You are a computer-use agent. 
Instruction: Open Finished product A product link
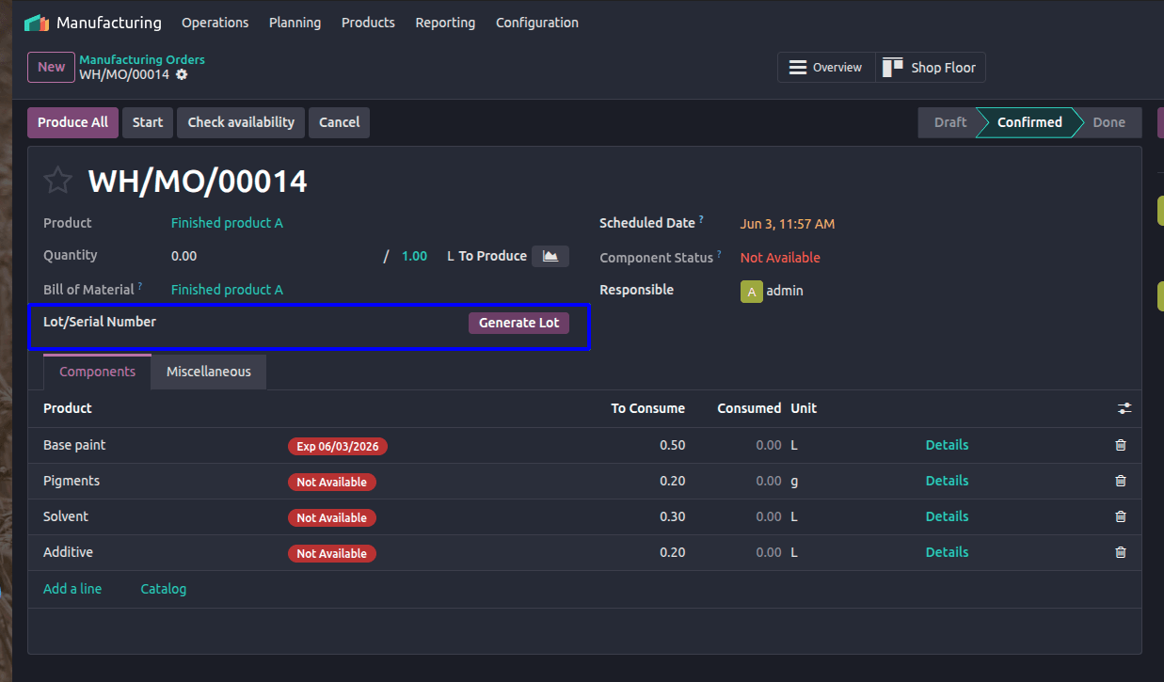(227, 223)
